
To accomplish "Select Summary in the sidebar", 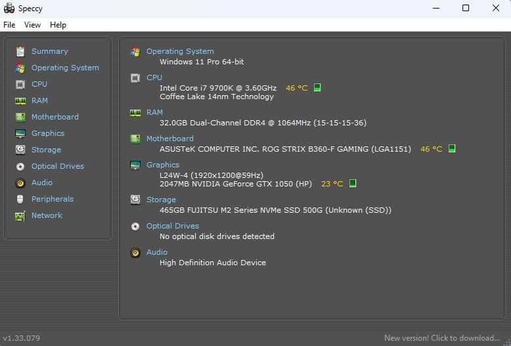I will coord(49,51).
